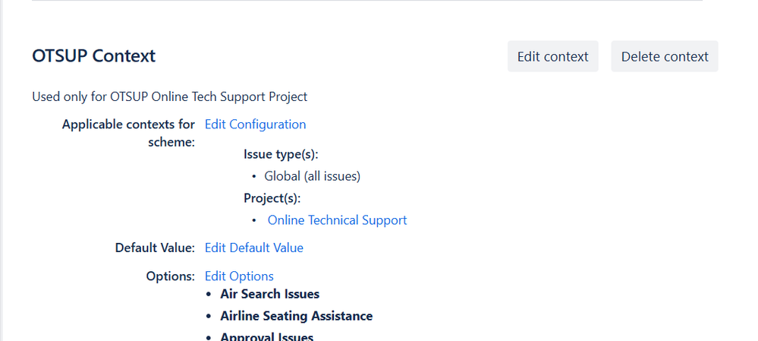Viewport: 758px width, 341px height.
Task: Click the OTSUP Context heading
Action: click(x=93, y=56)
